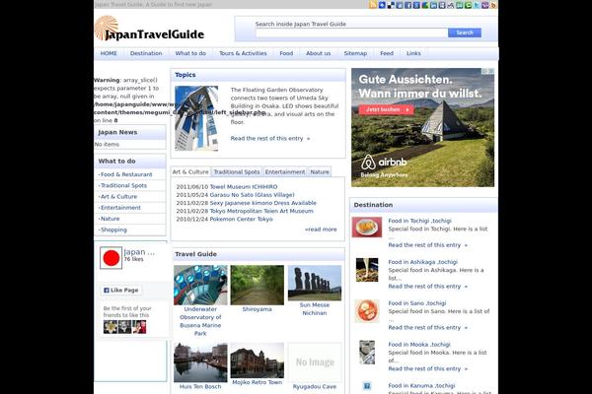Open Towel Museum ICHIHIRO article
592x394 pixels.
coord(244,186)
